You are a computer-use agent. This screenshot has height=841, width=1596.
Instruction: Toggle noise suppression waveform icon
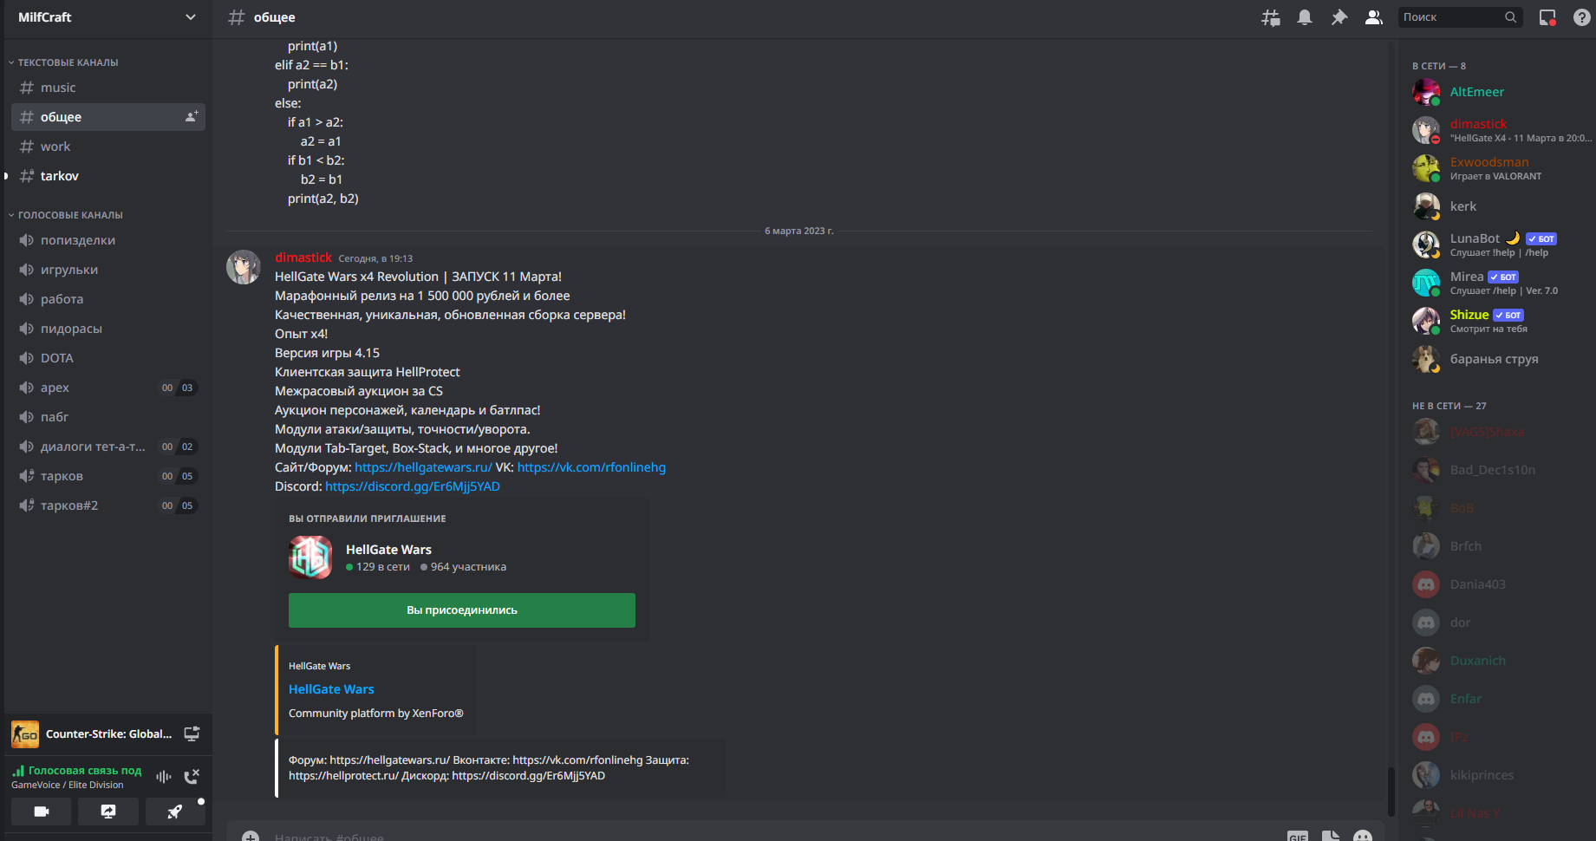point(163,776)
